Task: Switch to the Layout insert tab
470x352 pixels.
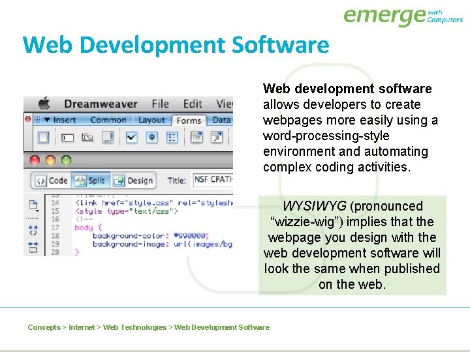Action: pos(151,120)
